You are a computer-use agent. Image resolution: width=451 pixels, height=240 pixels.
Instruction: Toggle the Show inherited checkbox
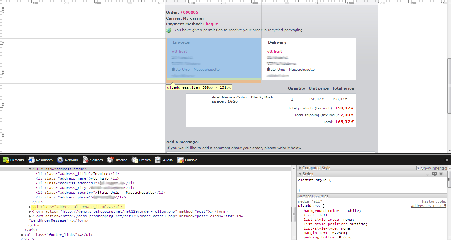(x=418, y=168)
